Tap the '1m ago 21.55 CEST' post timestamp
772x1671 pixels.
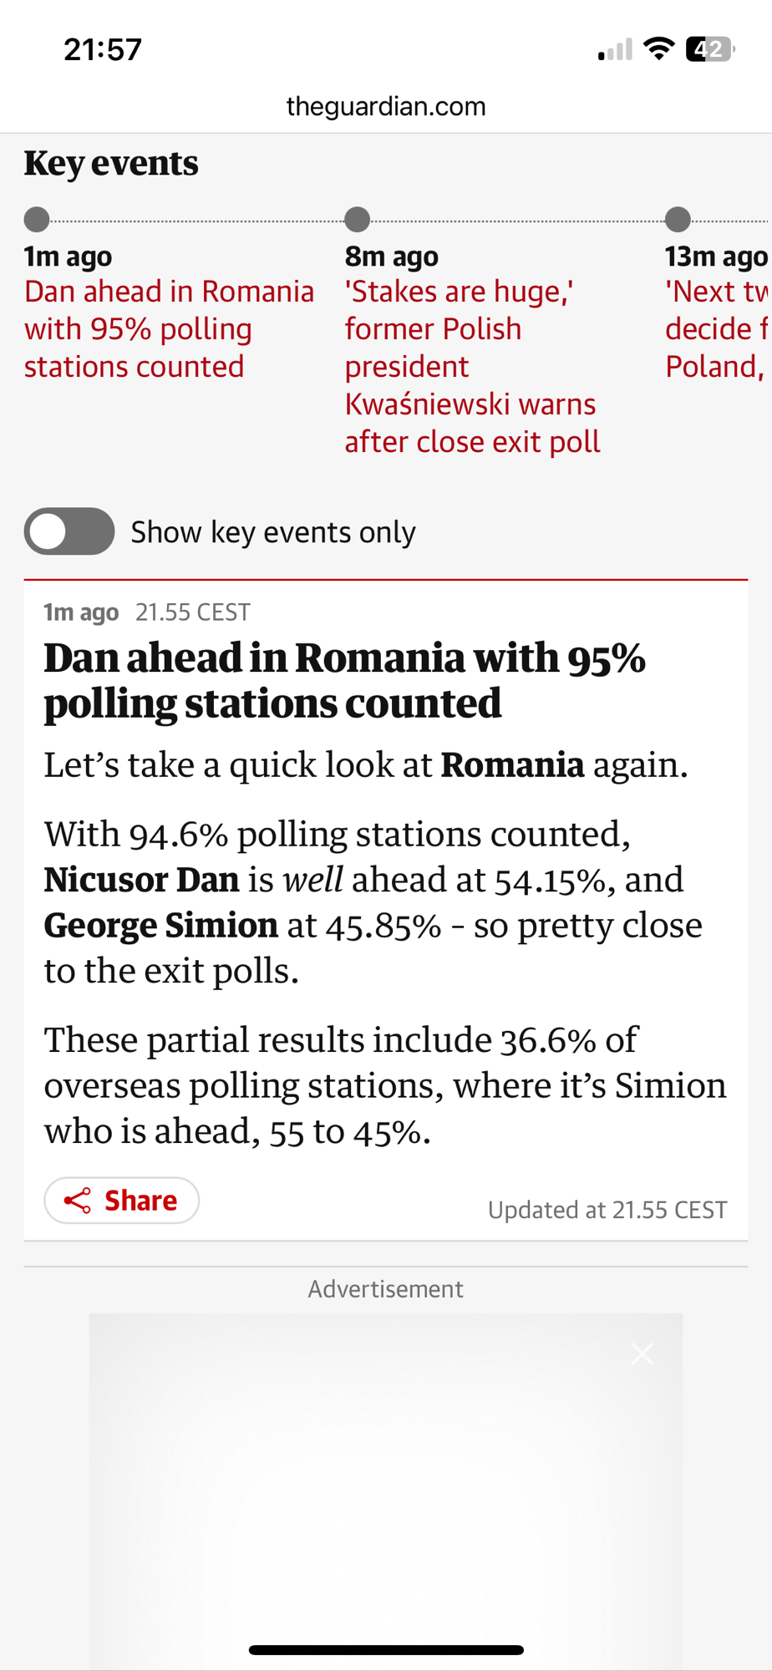(147, 612)
